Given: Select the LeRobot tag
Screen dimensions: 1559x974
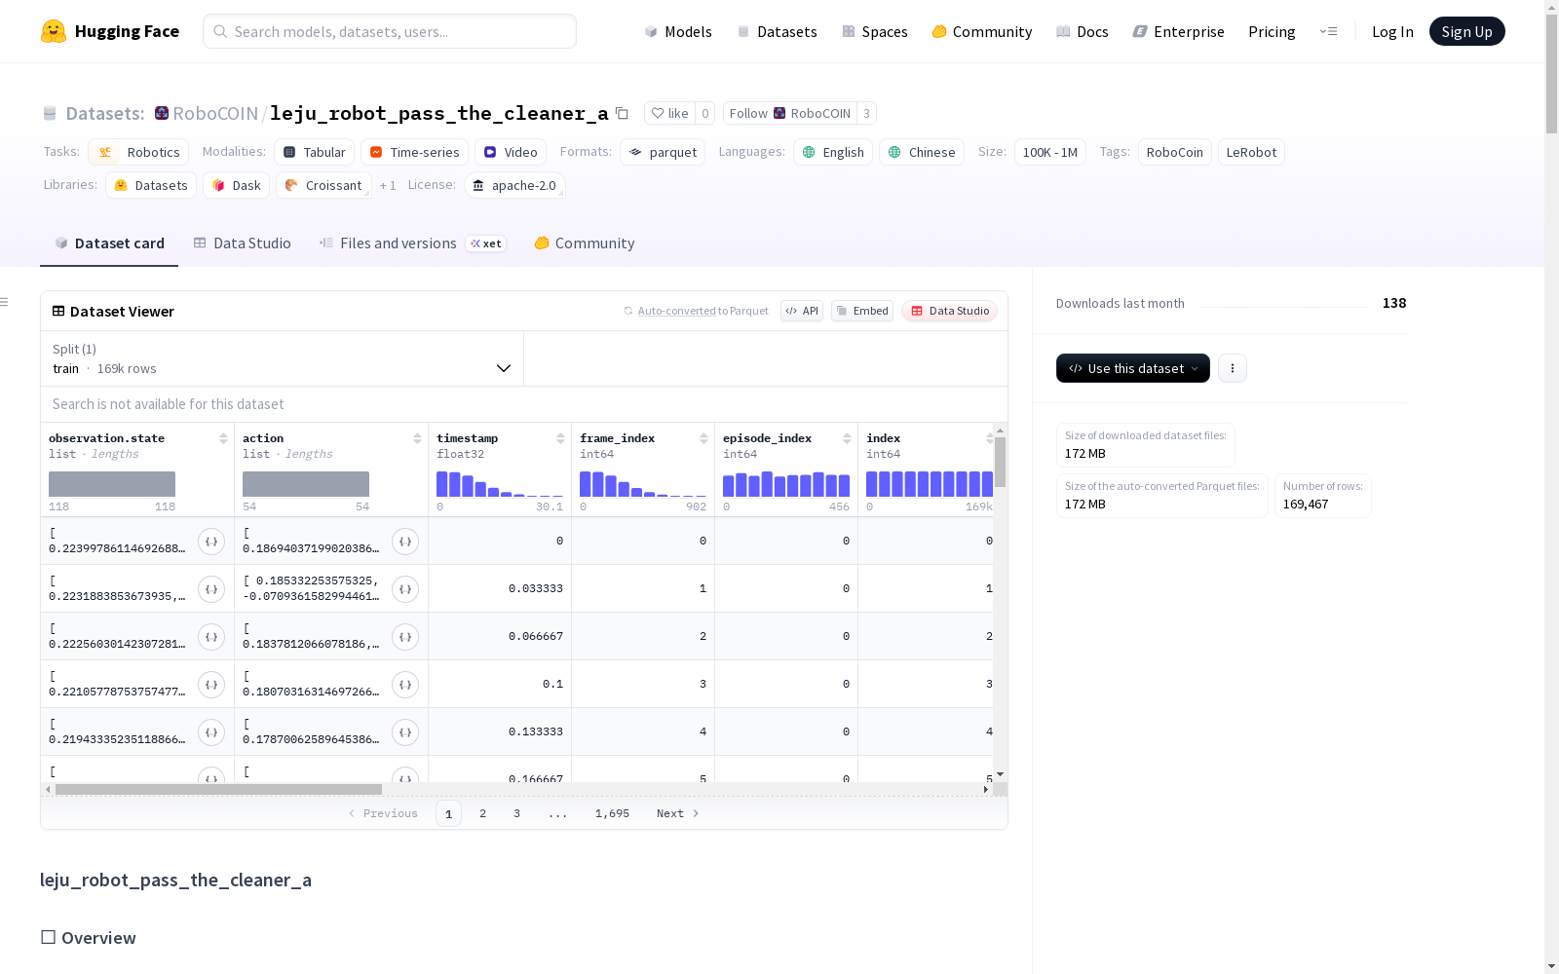Looking at the screenshot, I should pyautogui.click(x=1251, y=152).
